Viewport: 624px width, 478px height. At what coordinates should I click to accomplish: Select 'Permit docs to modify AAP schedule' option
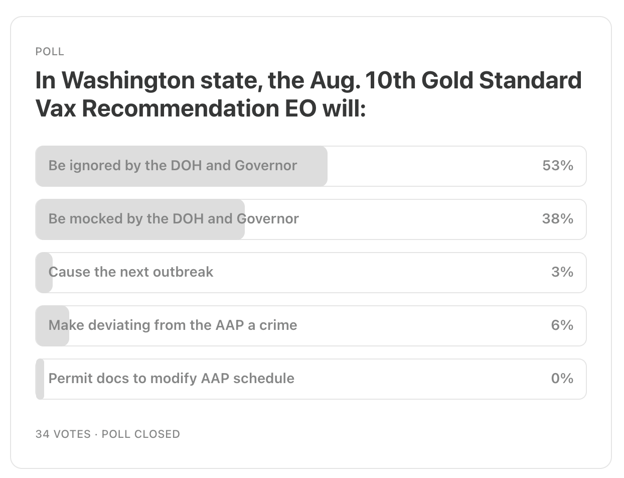310,379
